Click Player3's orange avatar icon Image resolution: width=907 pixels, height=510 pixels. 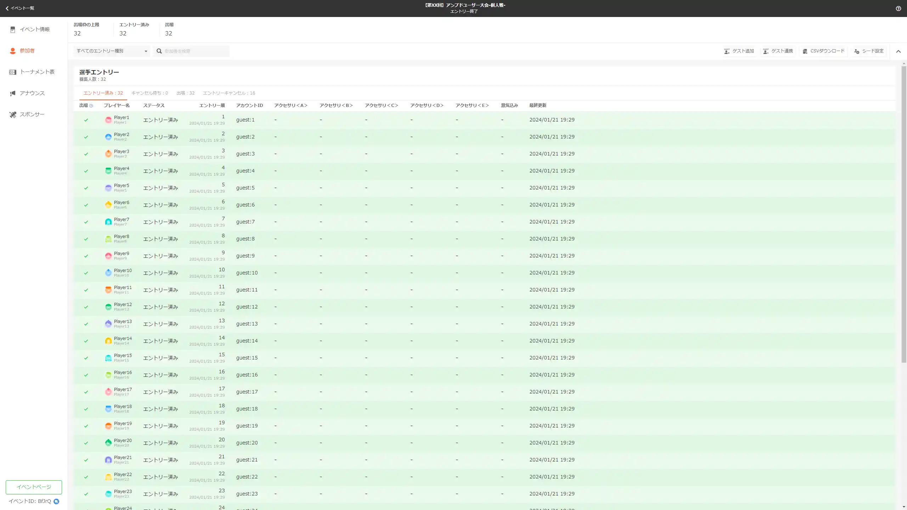(108, 154)
